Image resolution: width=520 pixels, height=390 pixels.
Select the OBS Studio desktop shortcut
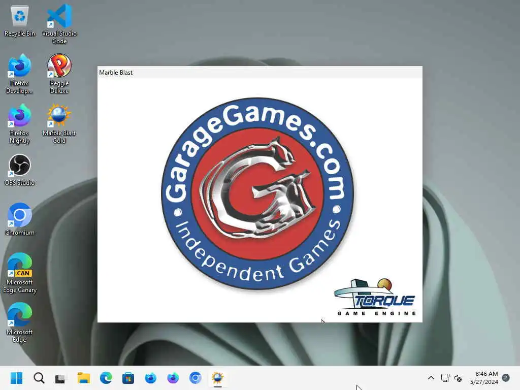(x=20, y=170)
